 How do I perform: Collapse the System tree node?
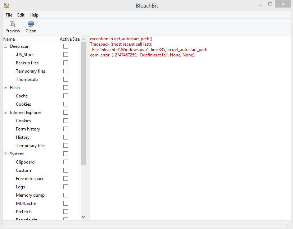pyautogui.click(x=5, y=154)
